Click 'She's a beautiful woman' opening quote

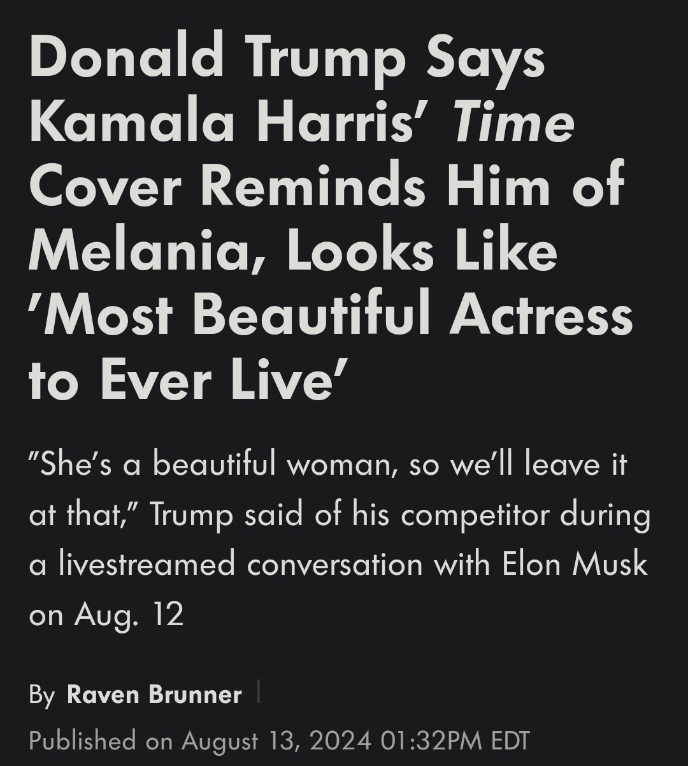[x=210, y=464]
